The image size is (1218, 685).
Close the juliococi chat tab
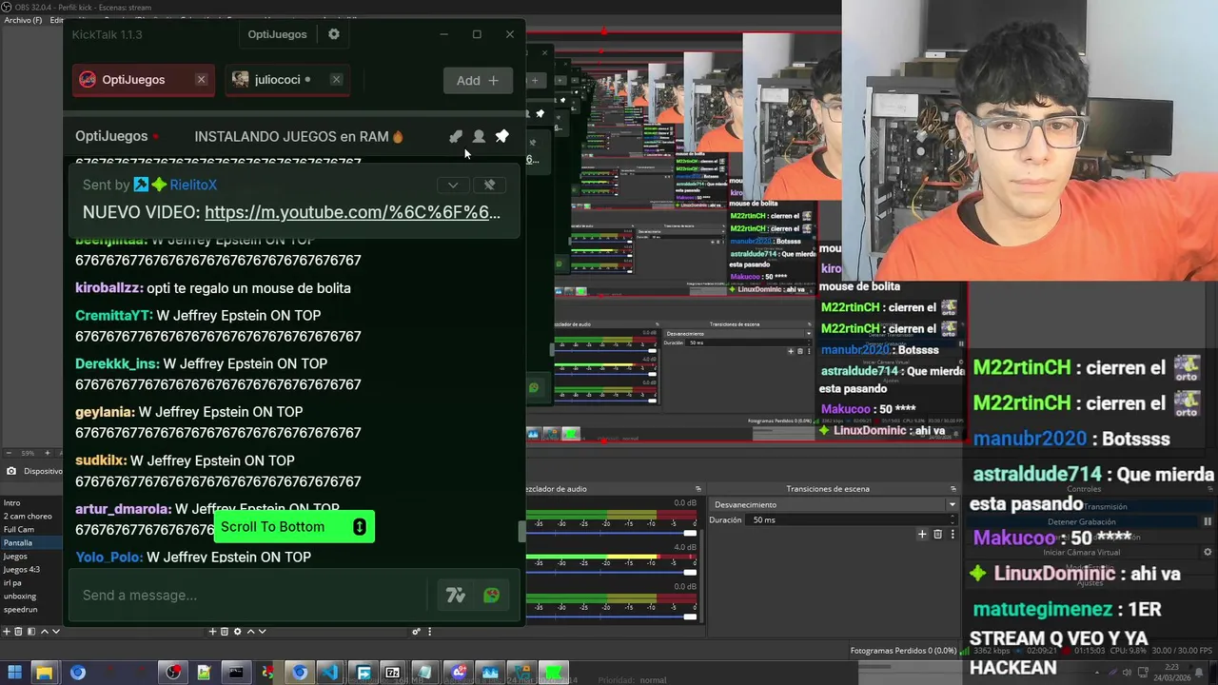[x=336, y=80]
